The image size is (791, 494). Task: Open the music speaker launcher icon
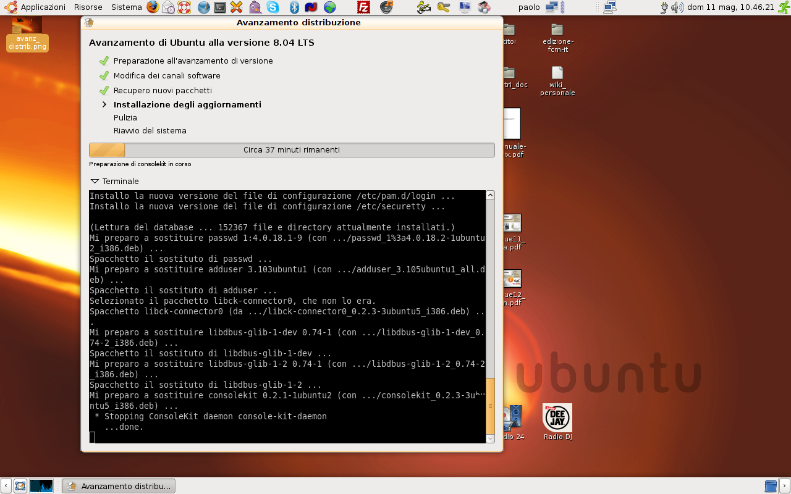click(386, 7)
